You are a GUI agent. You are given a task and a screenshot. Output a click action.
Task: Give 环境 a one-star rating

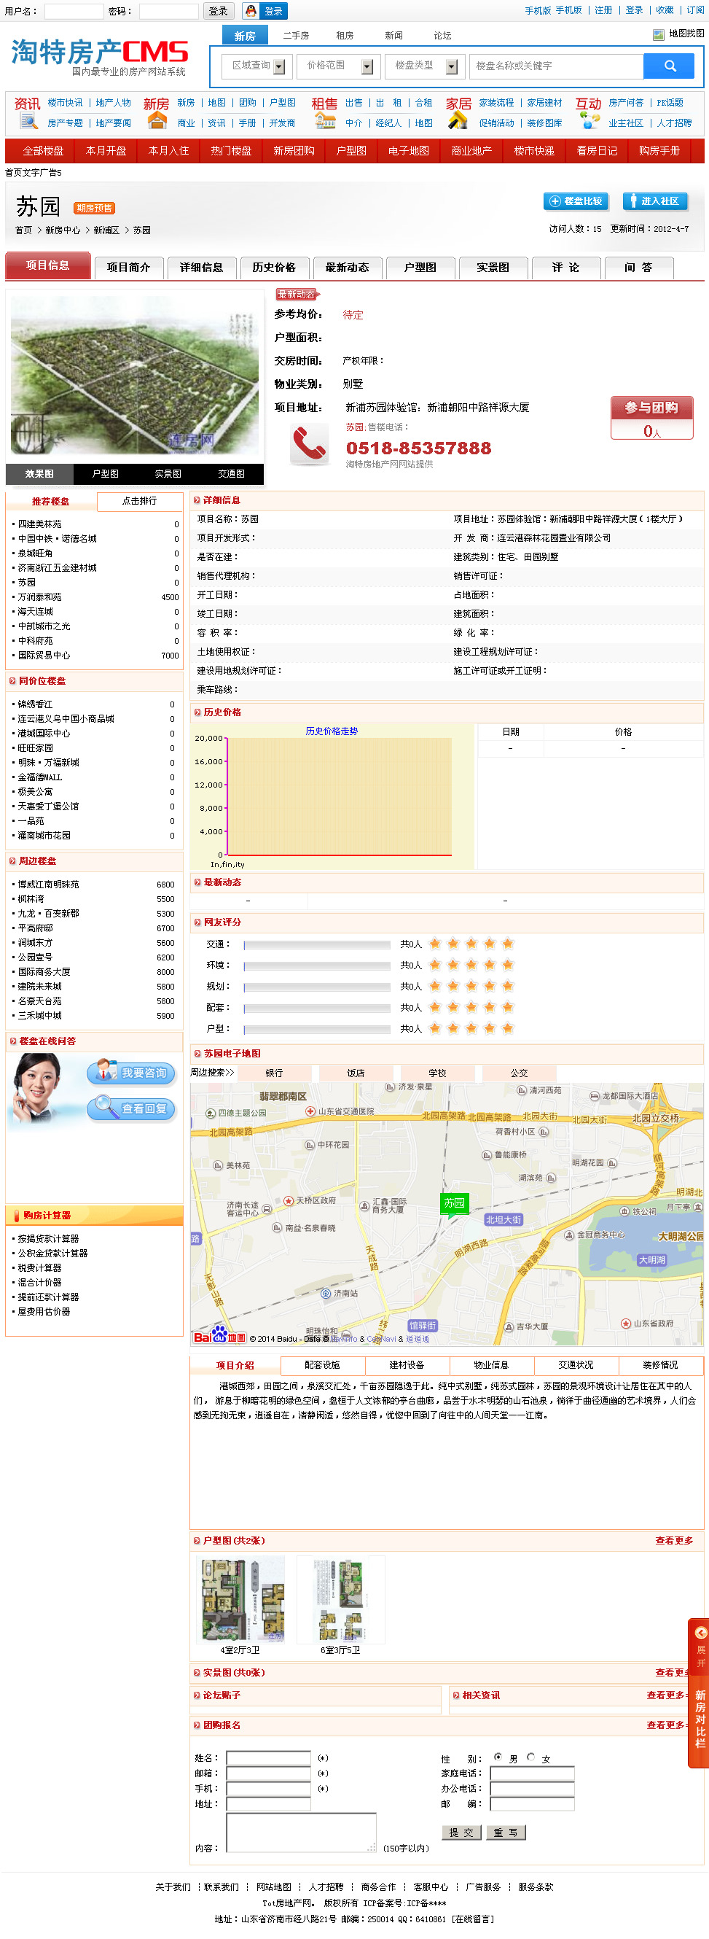pos(434,964)
